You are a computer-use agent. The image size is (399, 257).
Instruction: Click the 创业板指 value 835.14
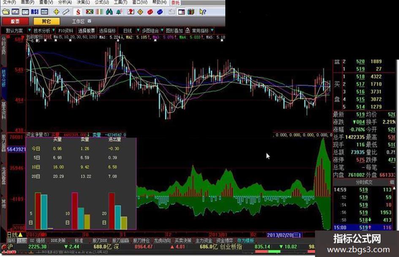262,246
